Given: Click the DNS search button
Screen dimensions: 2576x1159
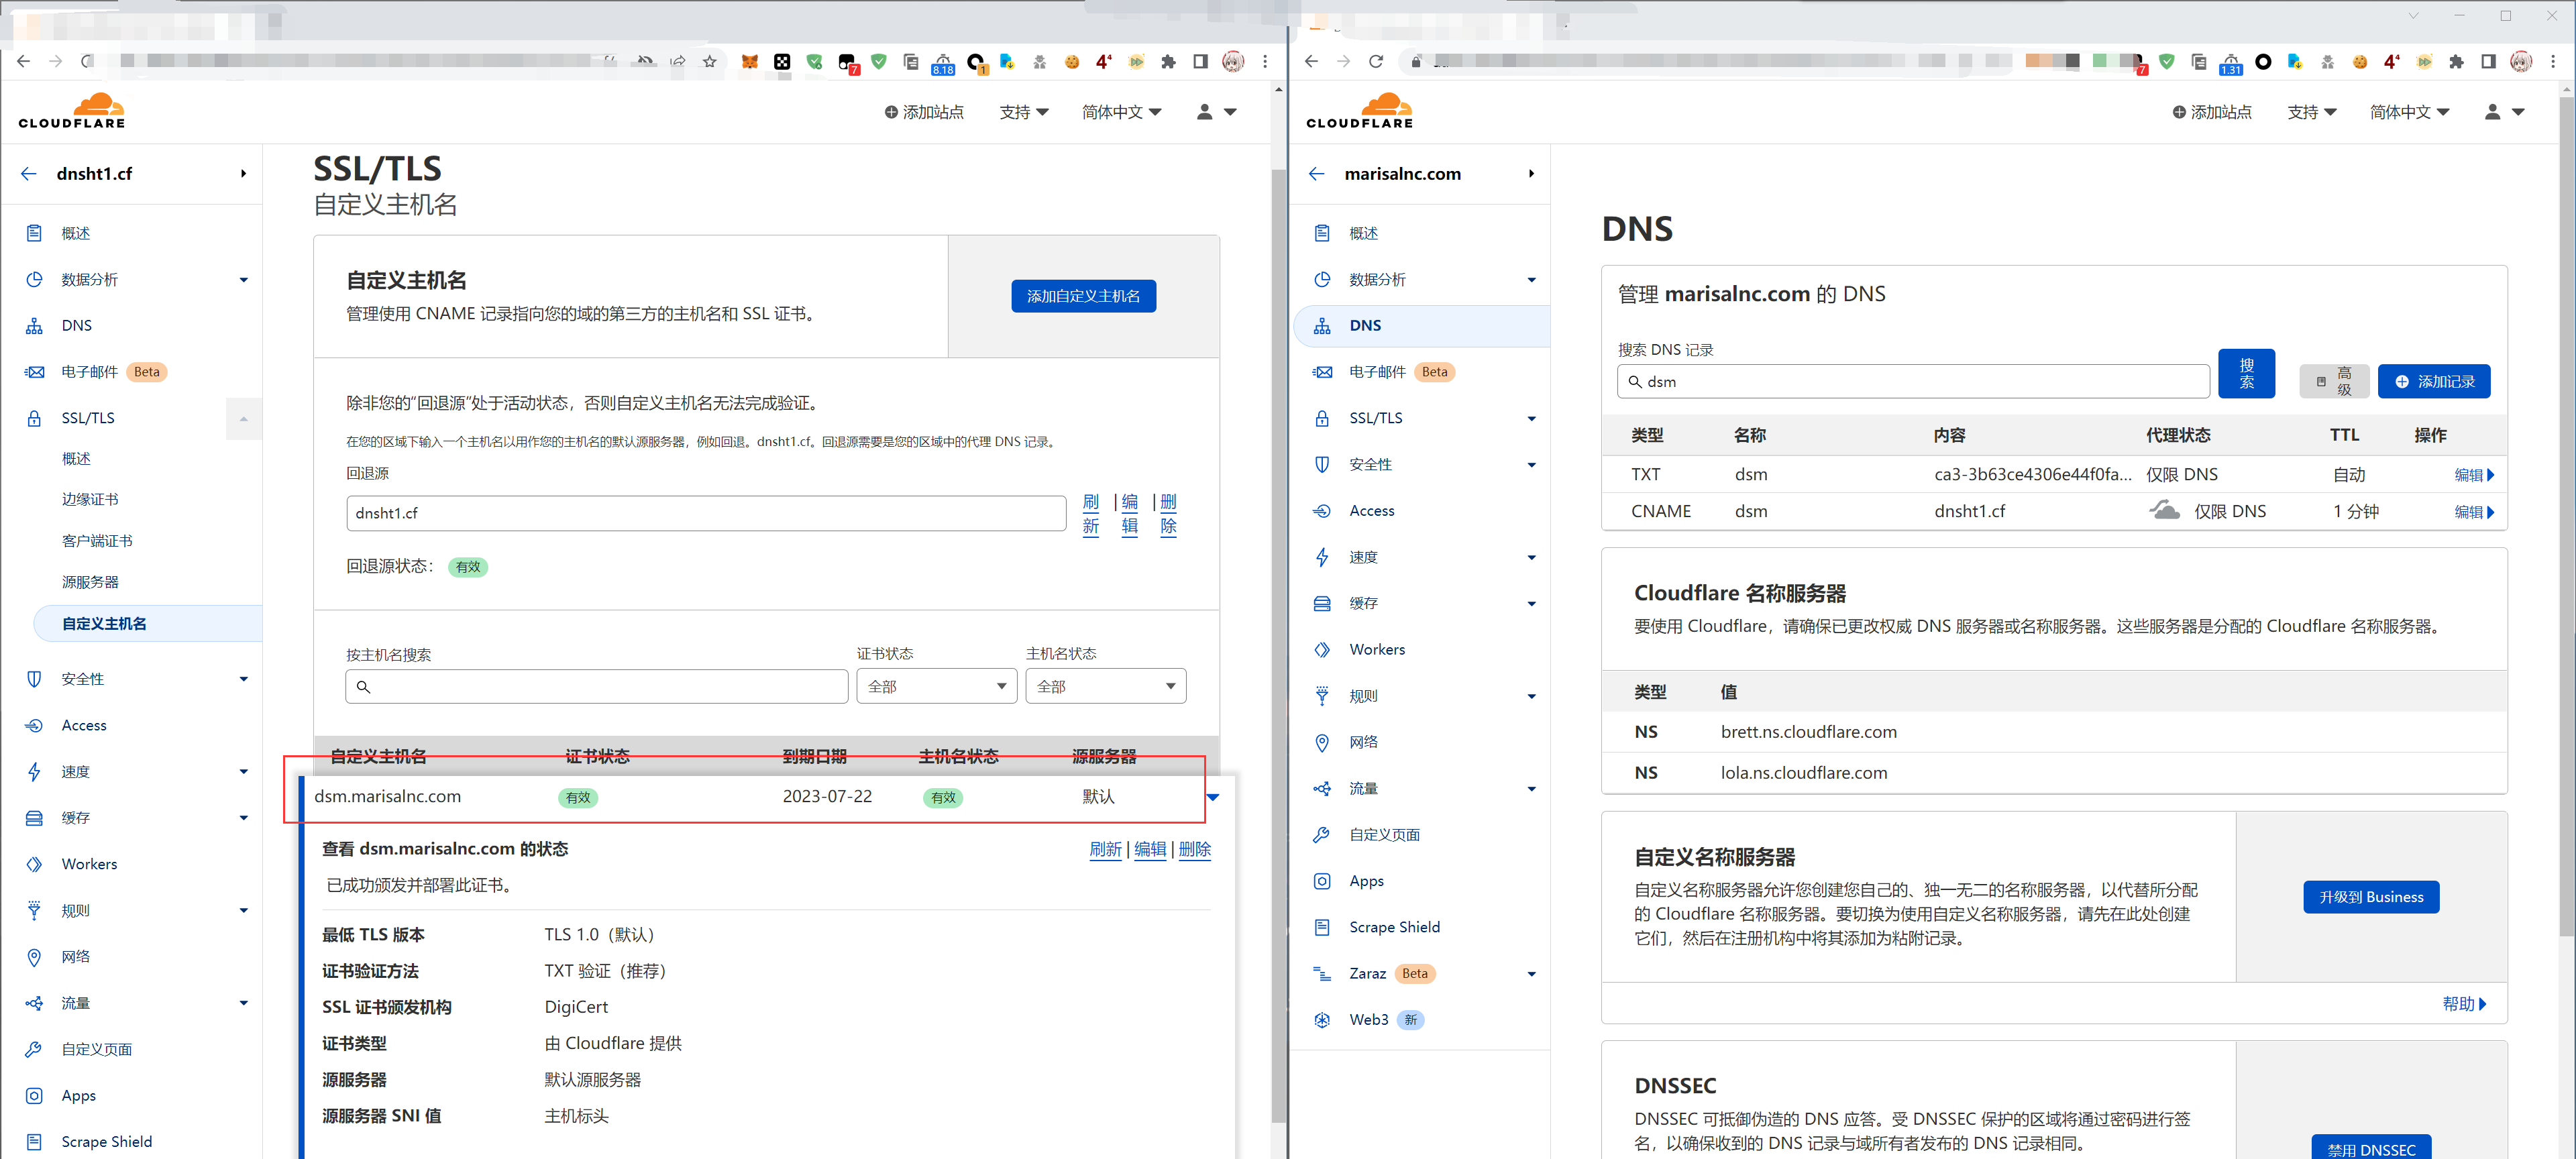Looking at the screenshot, I should (x=2245, y=373).
